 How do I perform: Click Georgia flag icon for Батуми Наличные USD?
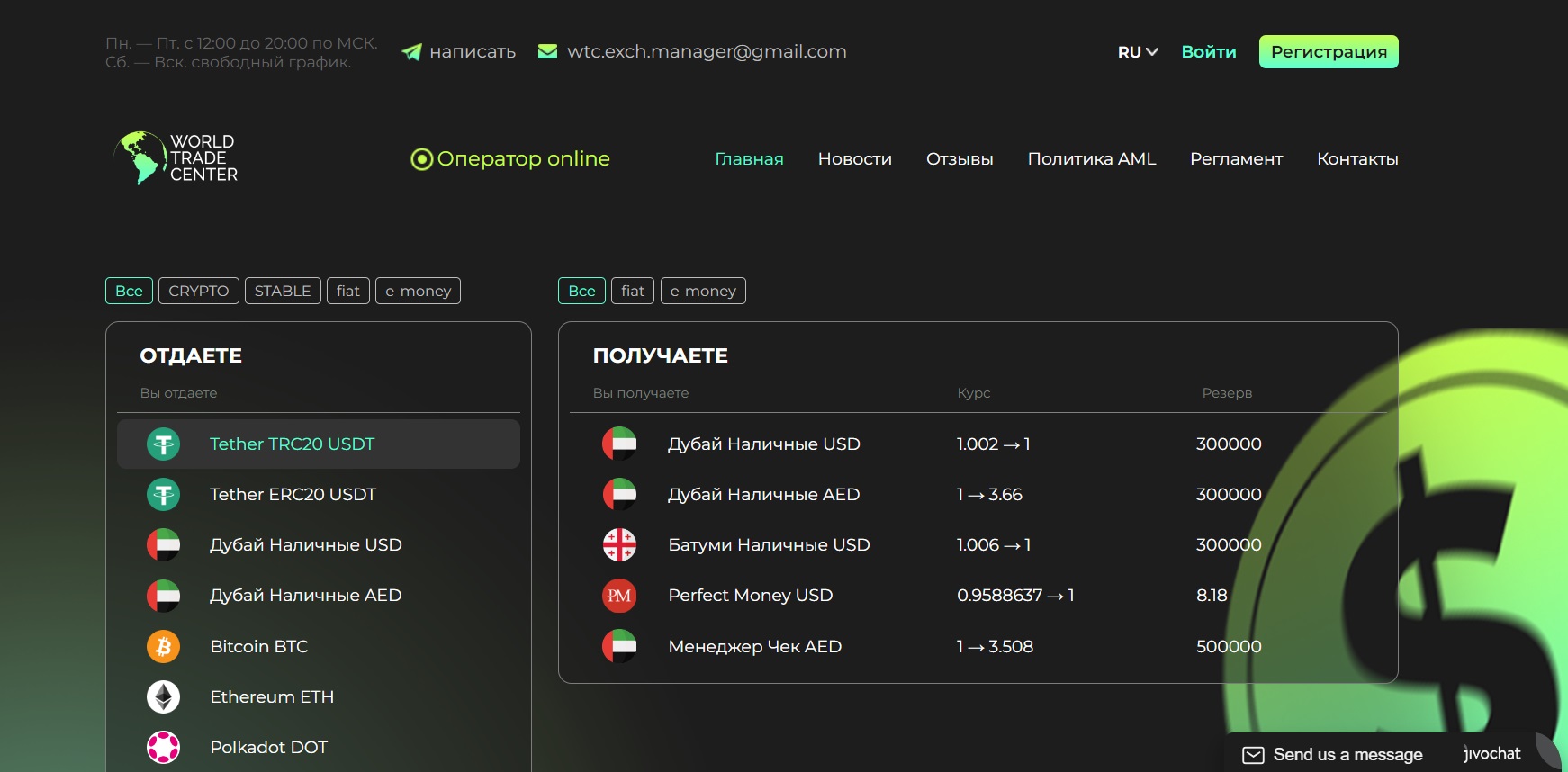coord(619,544)
